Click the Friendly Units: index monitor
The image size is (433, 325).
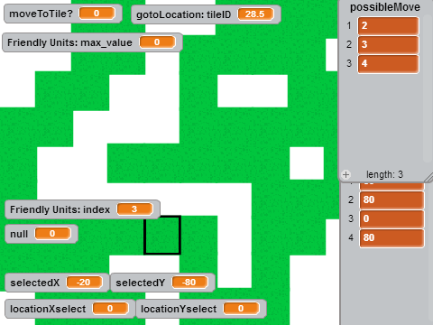tap(82, 209)
